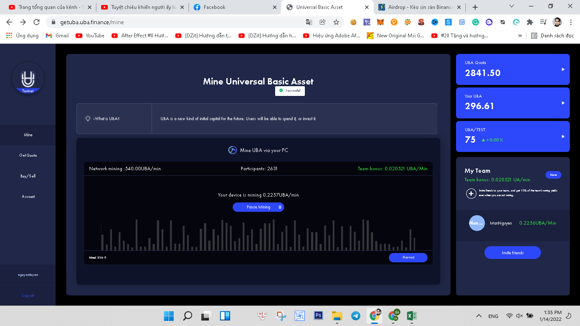
Task: Open the Get Quota sidebar tab
Action: pos(28,155)
